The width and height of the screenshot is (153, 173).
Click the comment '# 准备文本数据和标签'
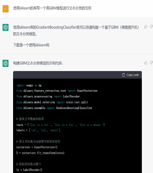tap(30, 119)
